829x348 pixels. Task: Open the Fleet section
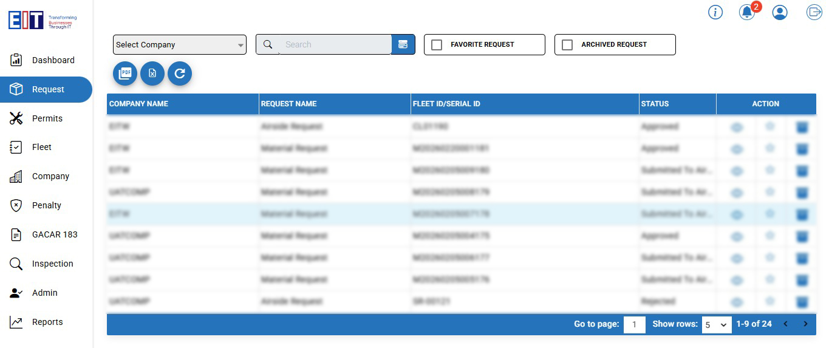[x=46, y=147]
